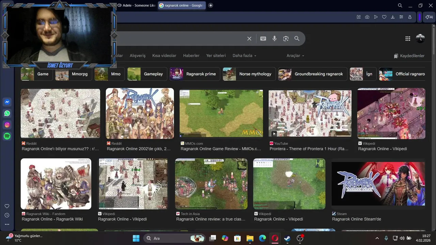
Task: Search tabs with the top magnifier
Action: [400, 5]
